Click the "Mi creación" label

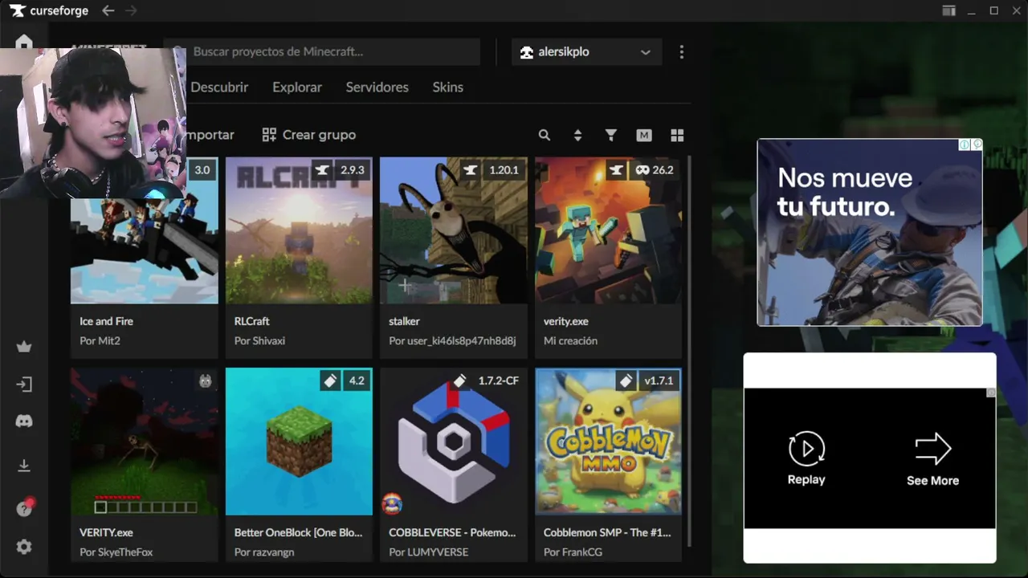[x=570, y=341]
